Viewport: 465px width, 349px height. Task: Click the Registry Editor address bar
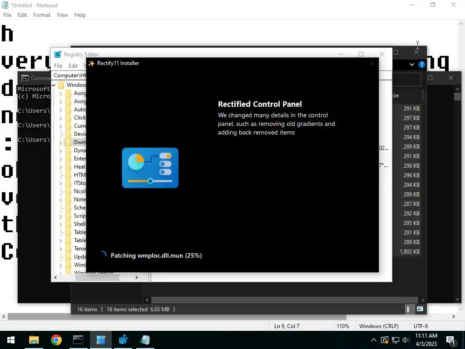(69, 75)
